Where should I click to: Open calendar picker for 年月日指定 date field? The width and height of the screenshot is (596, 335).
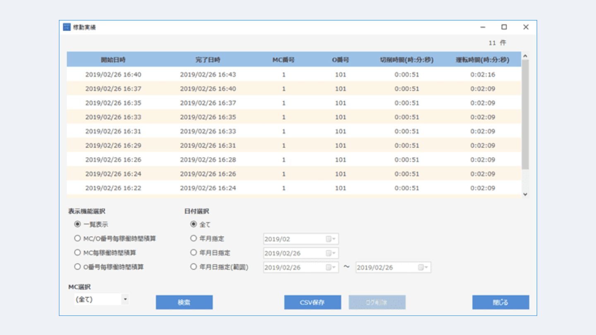[x=330, y=253]
